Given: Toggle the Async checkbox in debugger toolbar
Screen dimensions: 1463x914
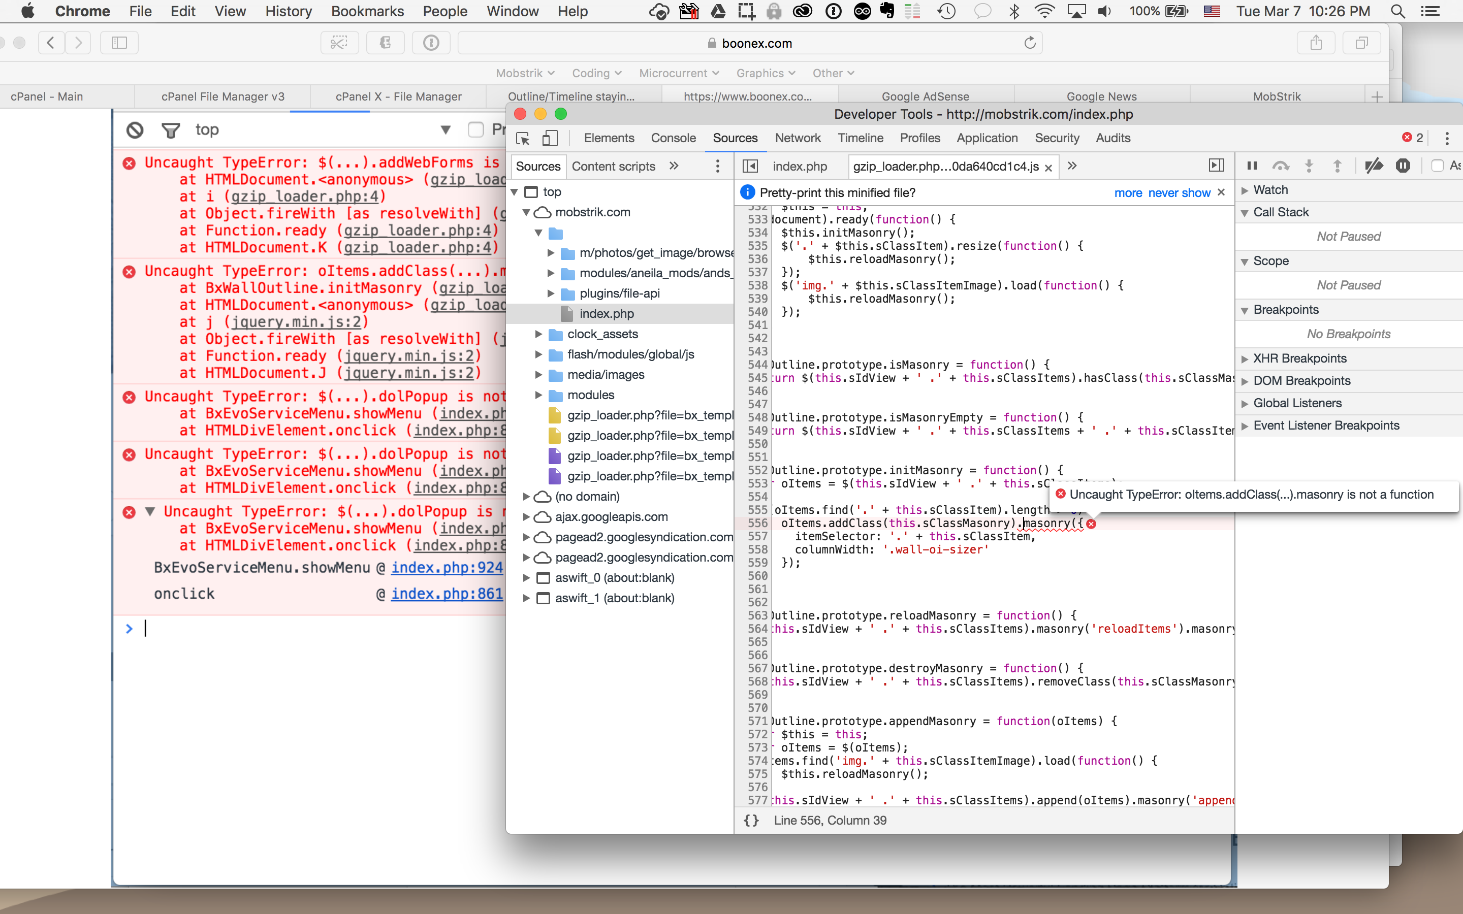Looking at the screenshot, I should pos(1438,166).
